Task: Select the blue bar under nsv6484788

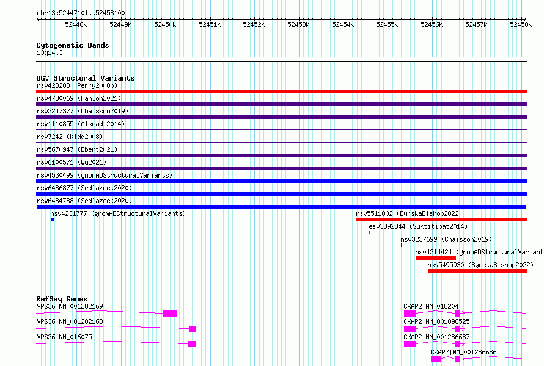Action: coord(281,207)
